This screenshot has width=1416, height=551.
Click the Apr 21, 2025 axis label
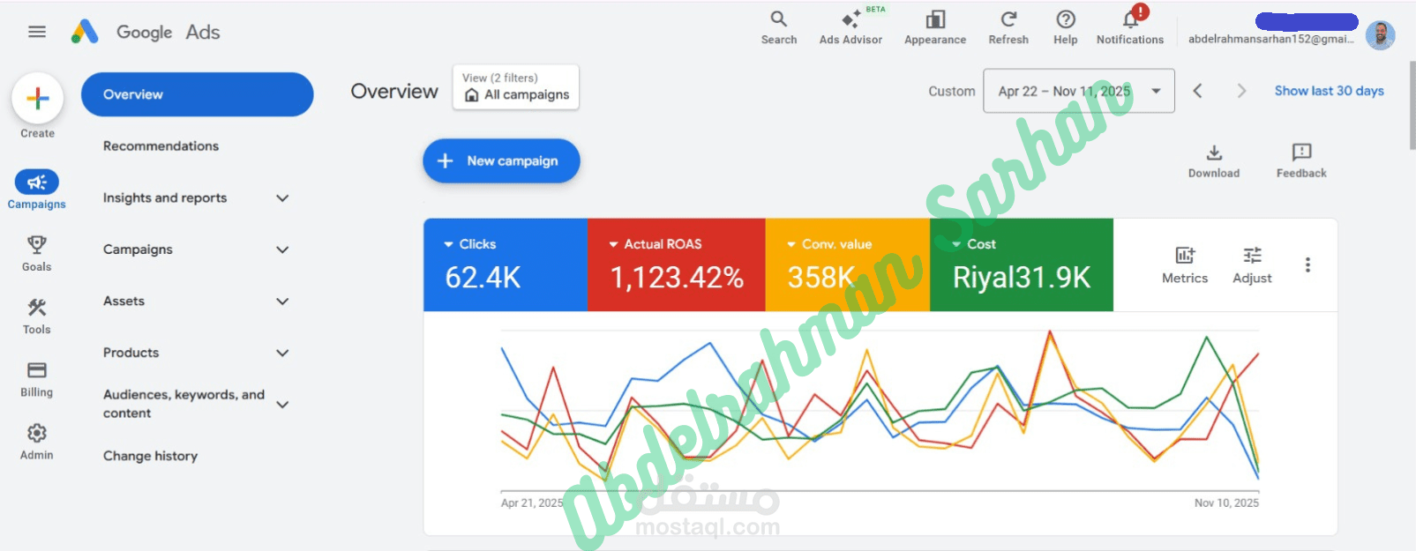[532, 503]
